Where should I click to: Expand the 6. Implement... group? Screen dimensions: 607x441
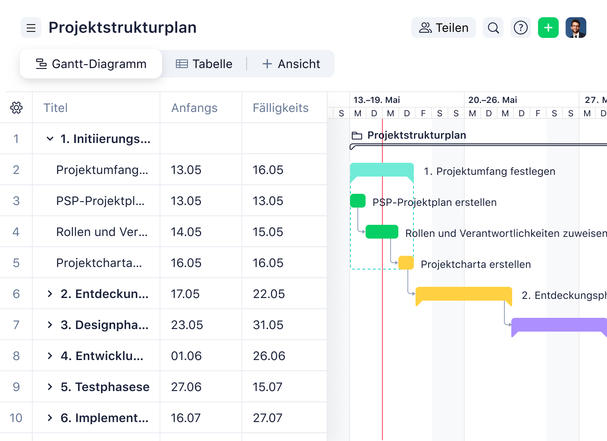pos(50,418)
